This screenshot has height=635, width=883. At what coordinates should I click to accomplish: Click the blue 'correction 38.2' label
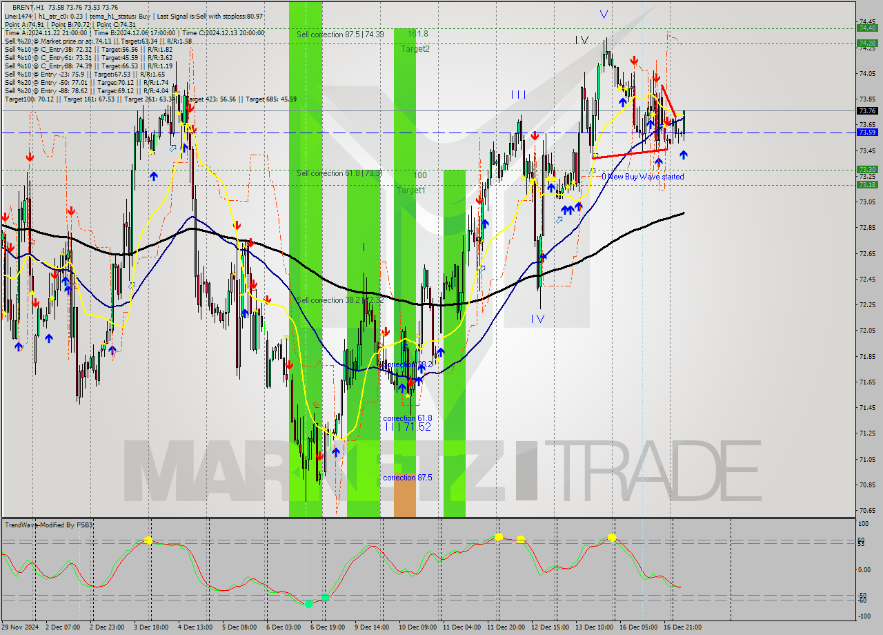point(408,364)
